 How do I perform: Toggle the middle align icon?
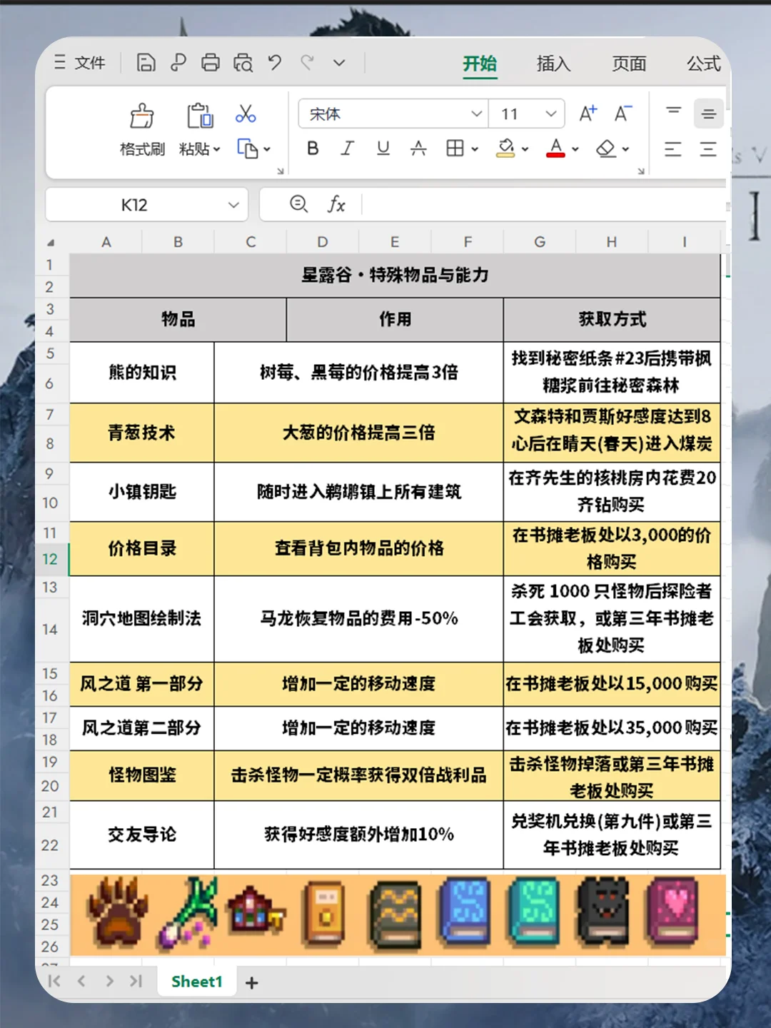708,114
